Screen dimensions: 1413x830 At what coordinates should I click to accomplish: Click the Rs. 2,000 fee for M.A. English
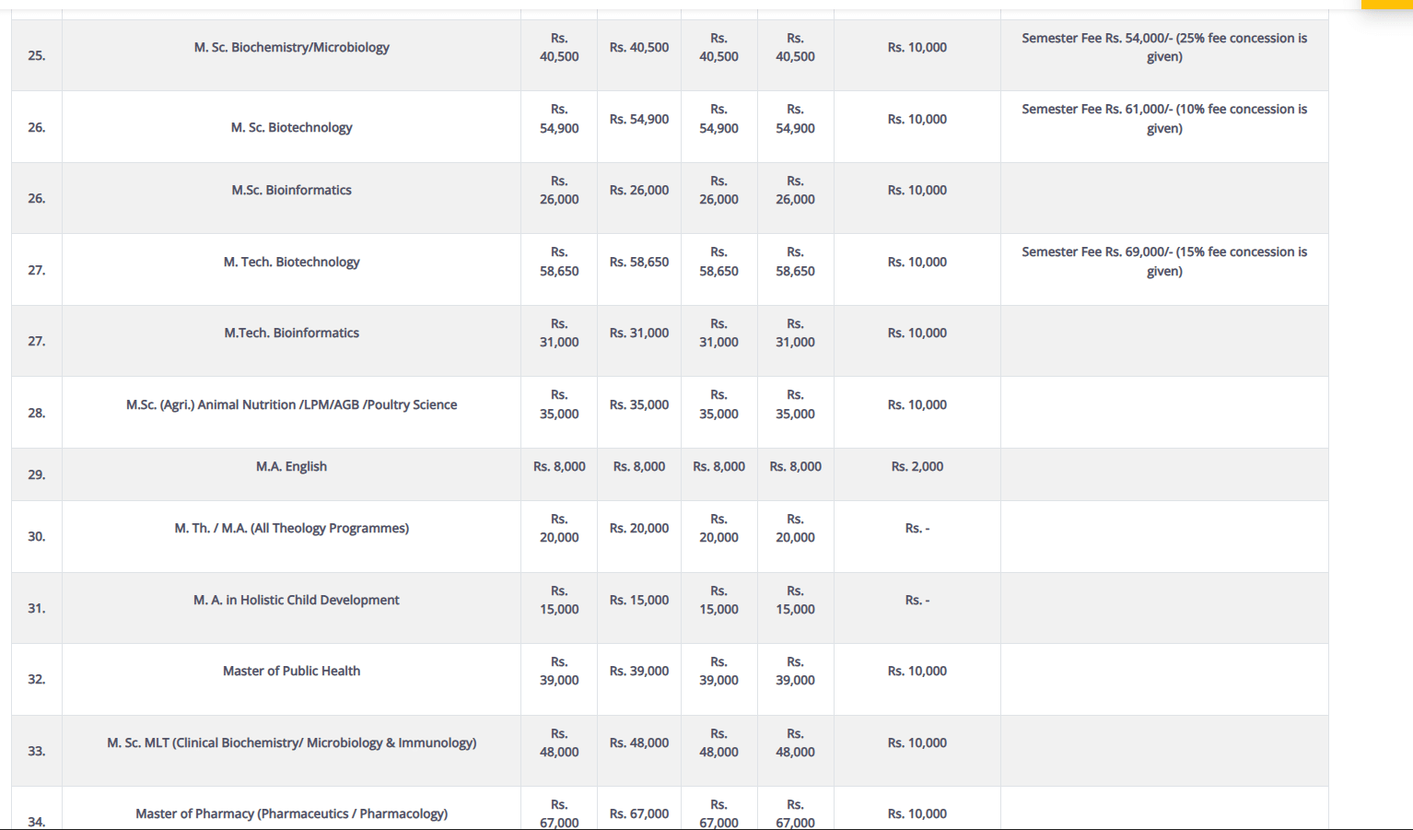pyautogui.click(x=917, y=467)
